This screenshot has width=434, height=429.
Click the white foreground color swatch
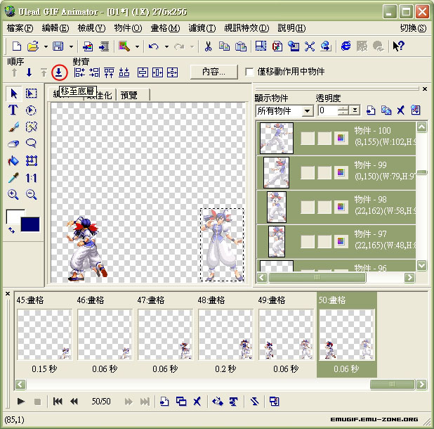[13, 216]
